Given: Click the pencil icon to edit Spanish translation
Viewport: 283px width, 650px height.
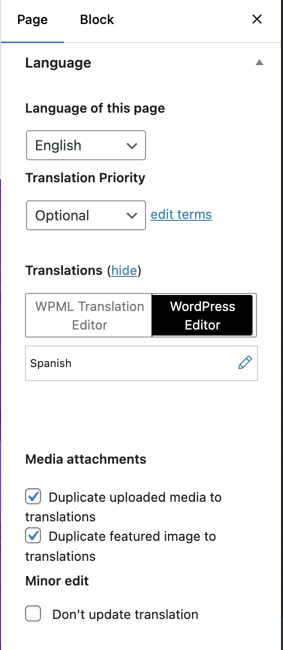Looking at the screenshot, I should (x=245, y=363).
